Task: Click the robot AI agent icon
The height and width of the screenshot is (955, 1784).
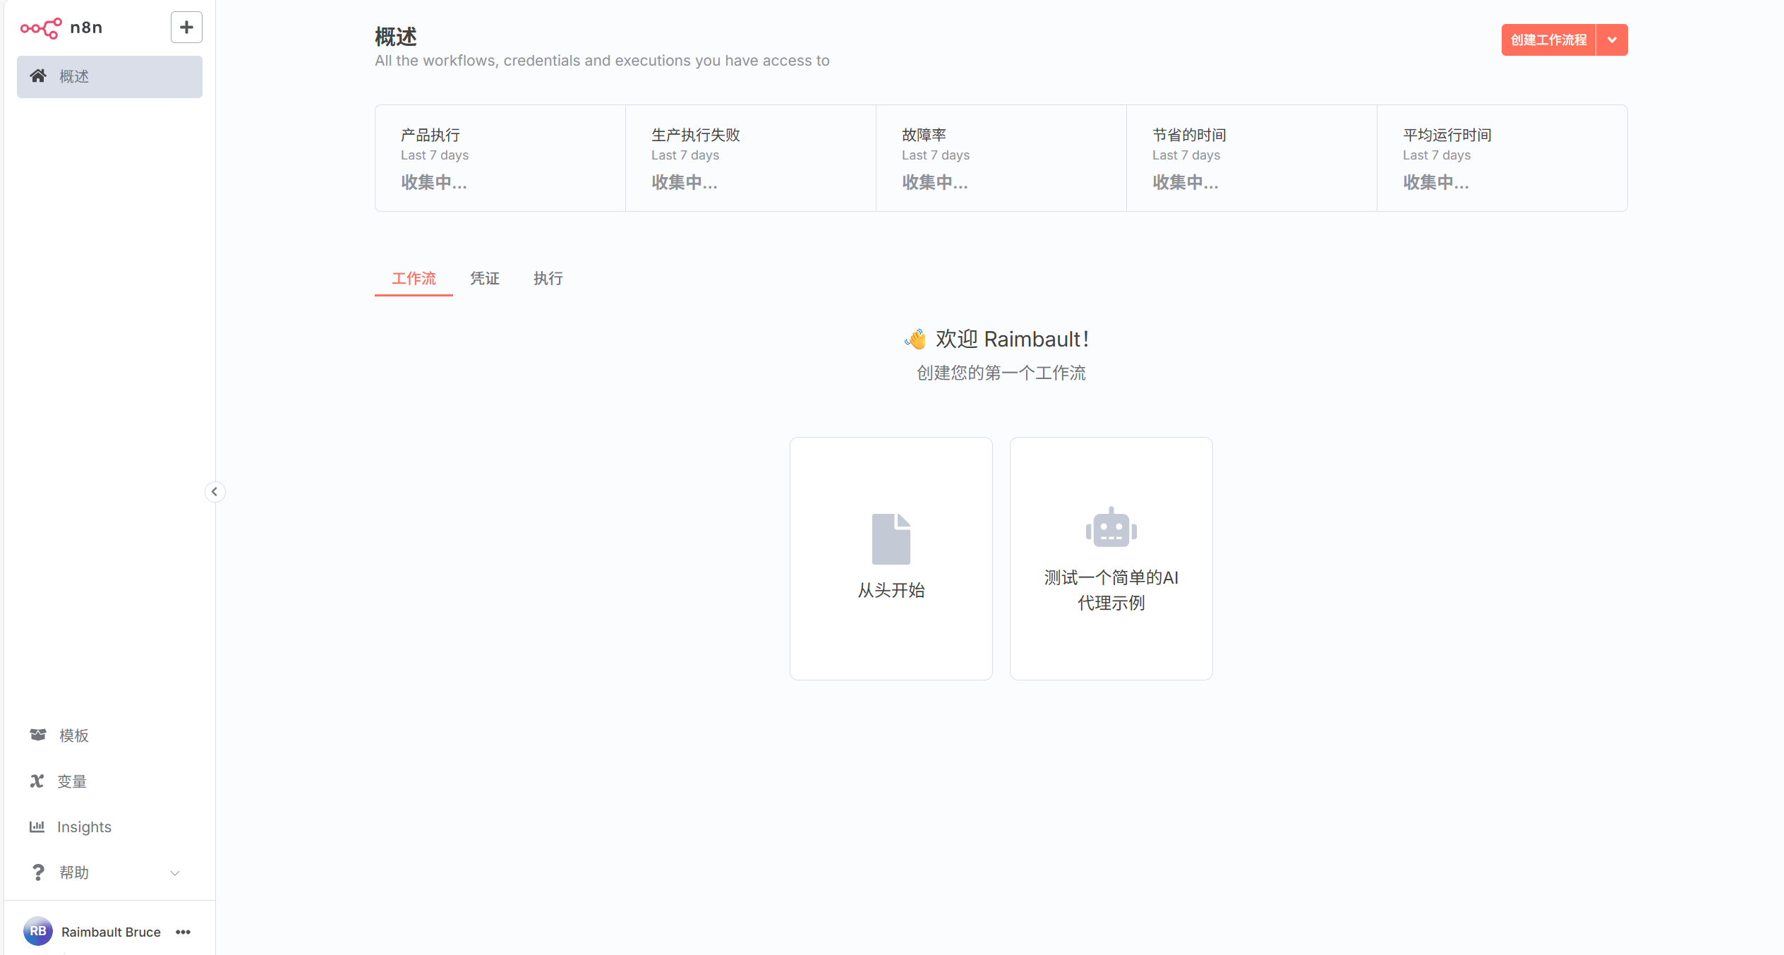Action: [x=1111, y=527]
